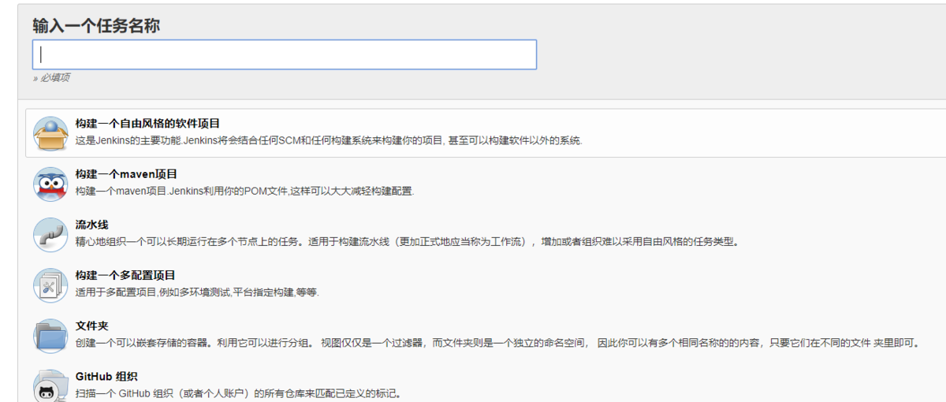The image size is (946, 402).
Task: Choose 构建一个多配置项目 title
Action: [125, 275]
